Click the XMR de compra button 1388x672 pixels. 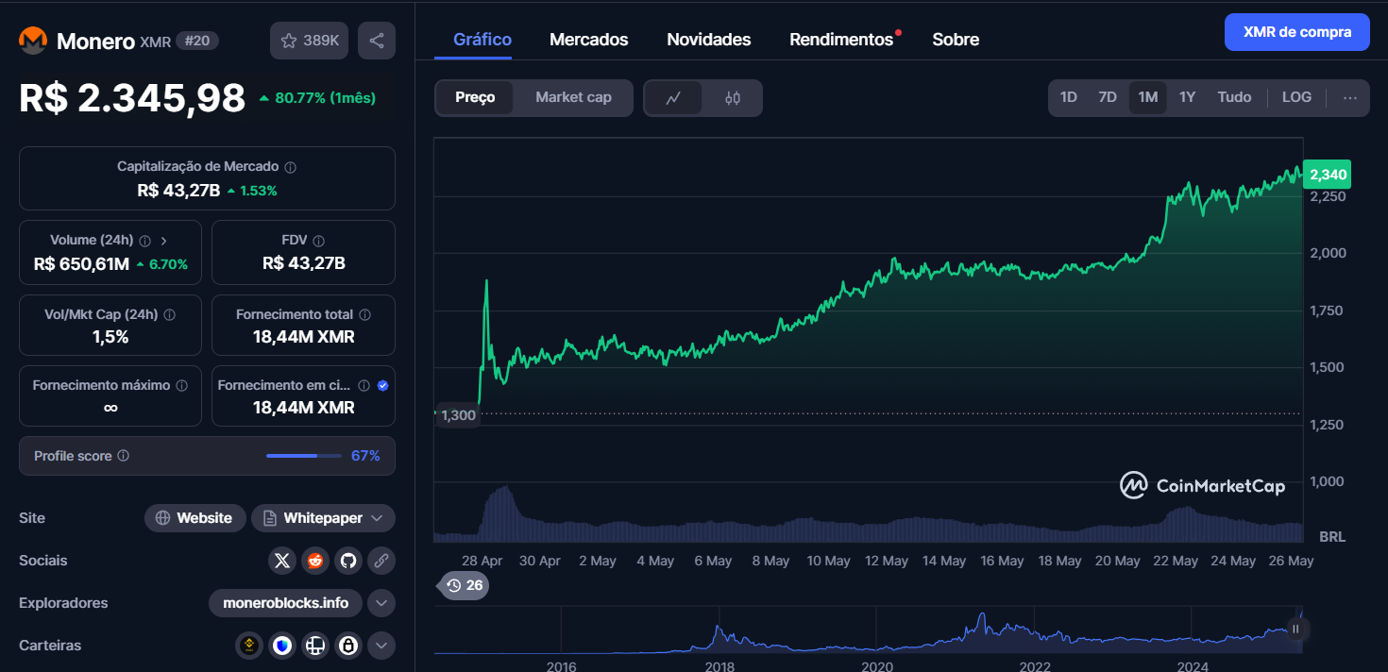tap(1296, 32)
